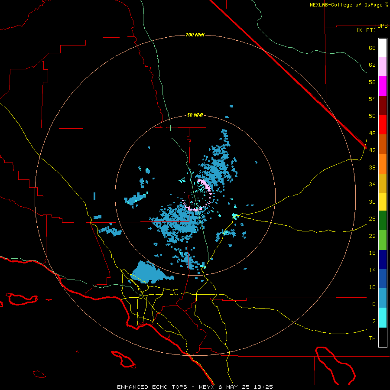Click the 10 value on legend scale

pos(372,287)
